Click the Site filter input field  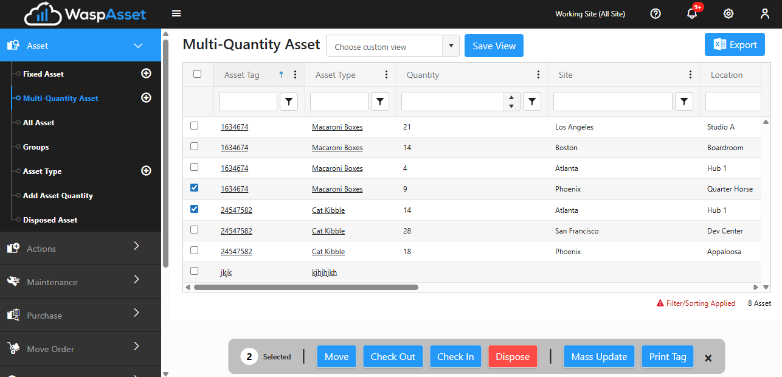612,102
